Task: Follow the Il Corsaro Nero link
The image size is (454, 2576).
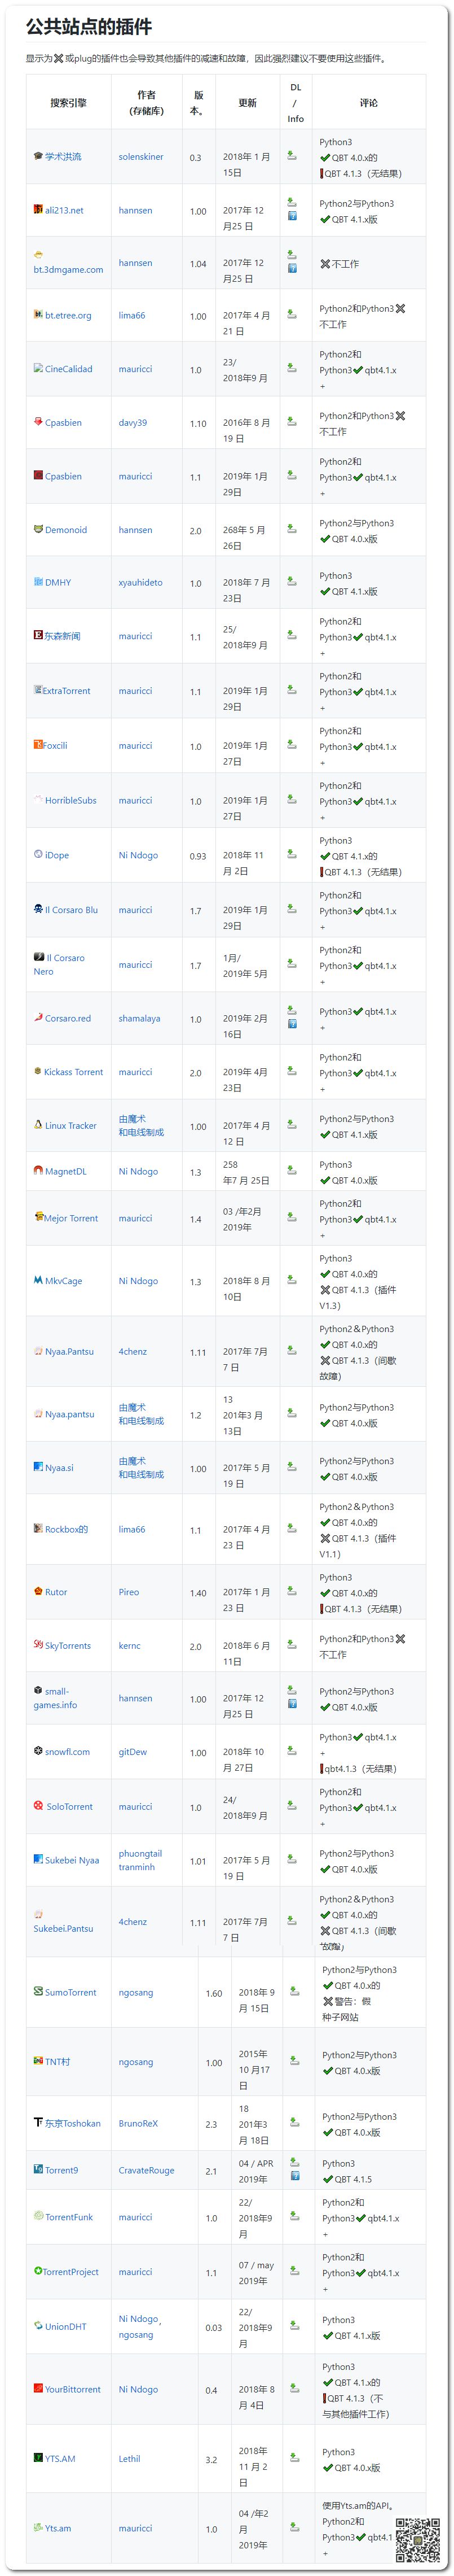Action: [59, 965]
